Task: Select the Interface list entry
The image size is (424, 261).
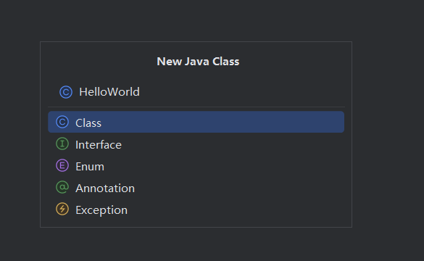Action: (x=196, y=144)
